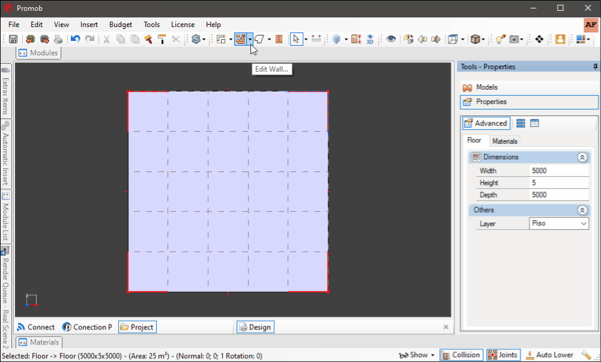
Task: Click the AF logo at top right
Action: pyautogui.click(x=591, y=25)
